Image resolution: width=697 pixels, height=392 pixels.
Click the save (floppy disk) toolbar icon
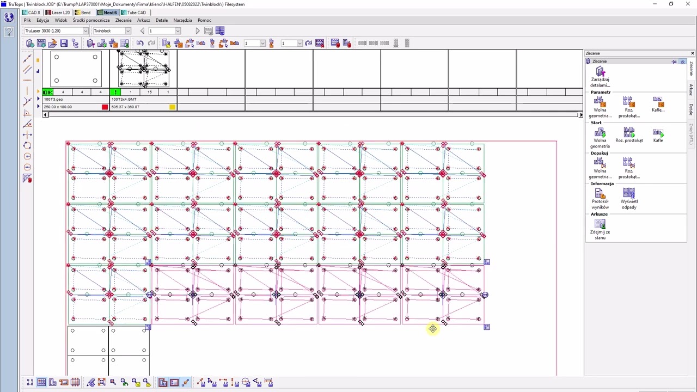coord(64,43)
